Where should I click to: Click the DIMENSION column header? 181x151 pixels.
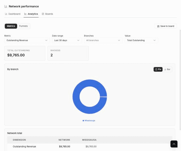[x=19, y=140]
